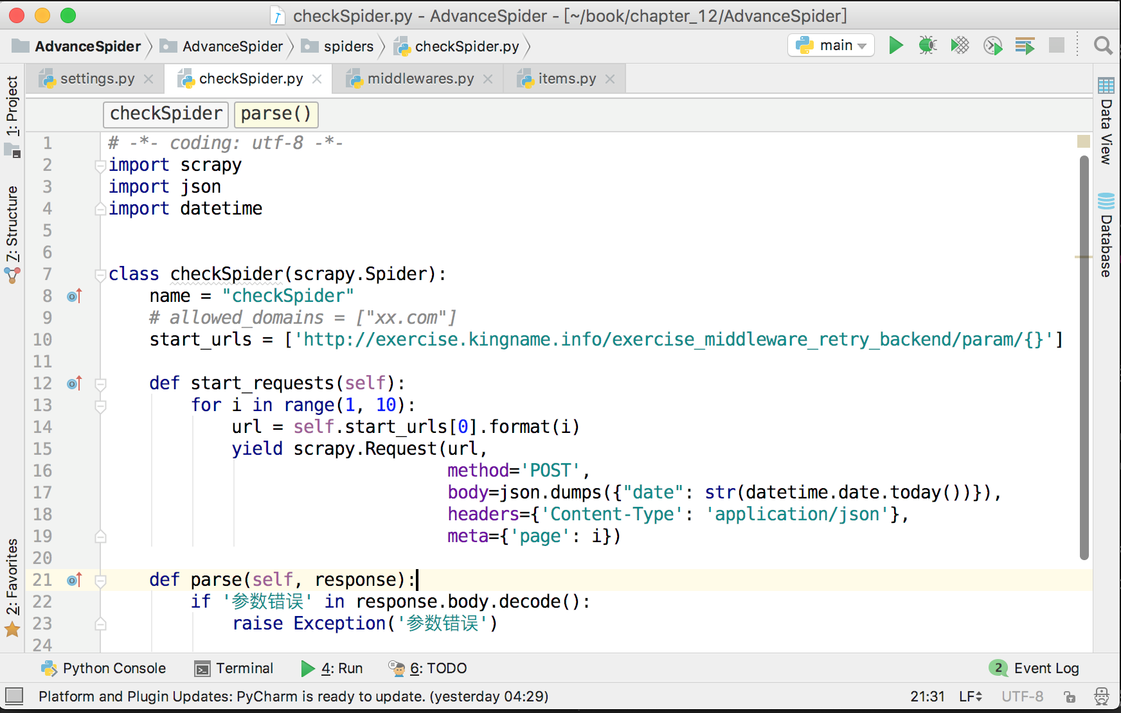Click the concurrency diagram run icon
This screenshot has height=713, width=1121.
click(1025, 46)
